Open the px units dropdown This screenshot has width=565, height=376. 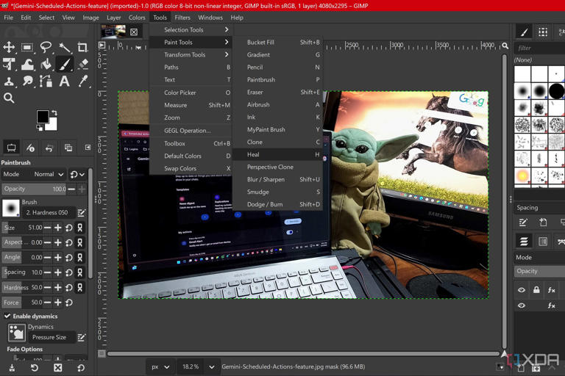(x=160, y=367)
